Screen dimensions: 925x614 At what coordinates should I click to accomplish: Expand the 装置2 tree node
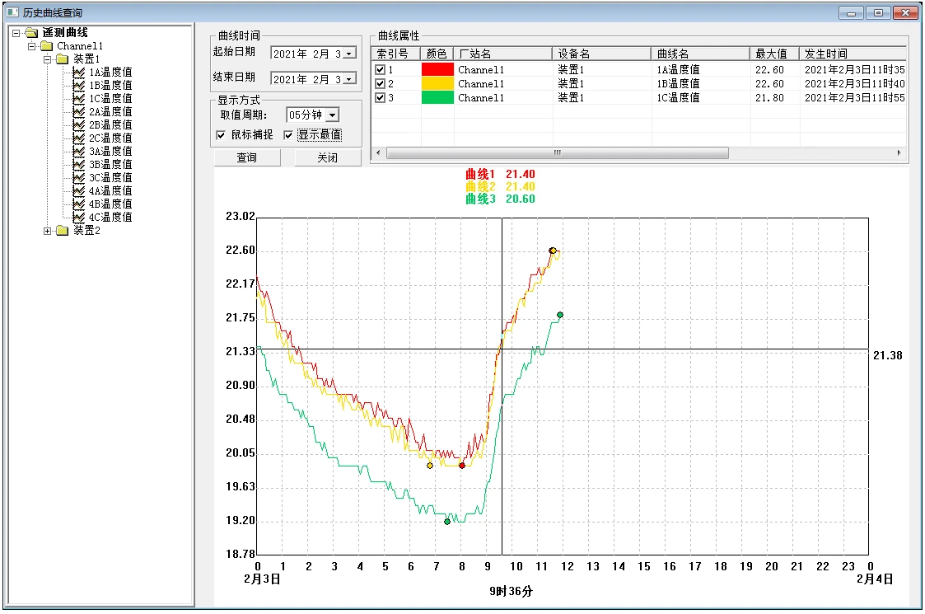click(x=48, y=231)
